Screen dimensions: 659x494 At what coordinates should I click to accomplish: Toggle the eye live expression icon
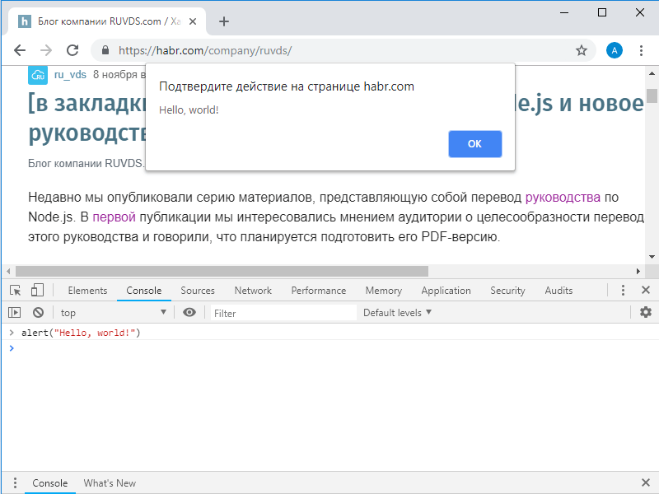tap(189, 313)
